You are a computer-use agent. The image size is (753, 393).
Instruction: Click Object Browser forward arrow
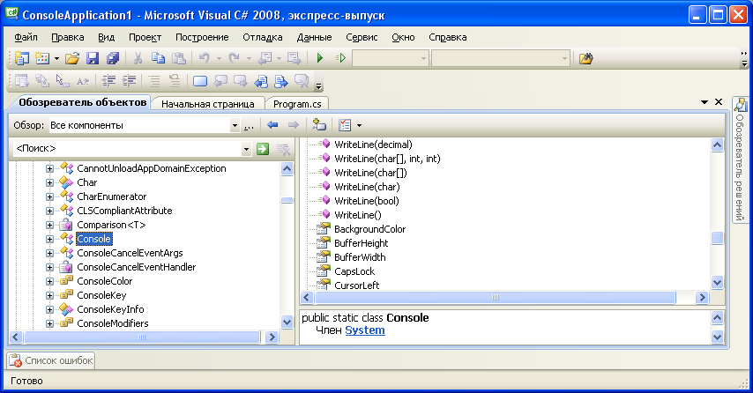(293, 125)
